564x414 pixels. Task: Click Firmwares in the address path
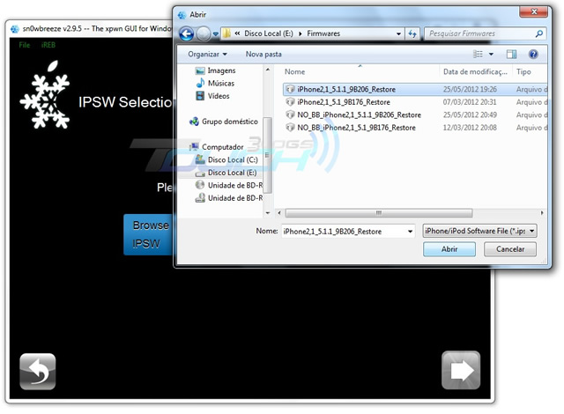click(x=323, y=33)
